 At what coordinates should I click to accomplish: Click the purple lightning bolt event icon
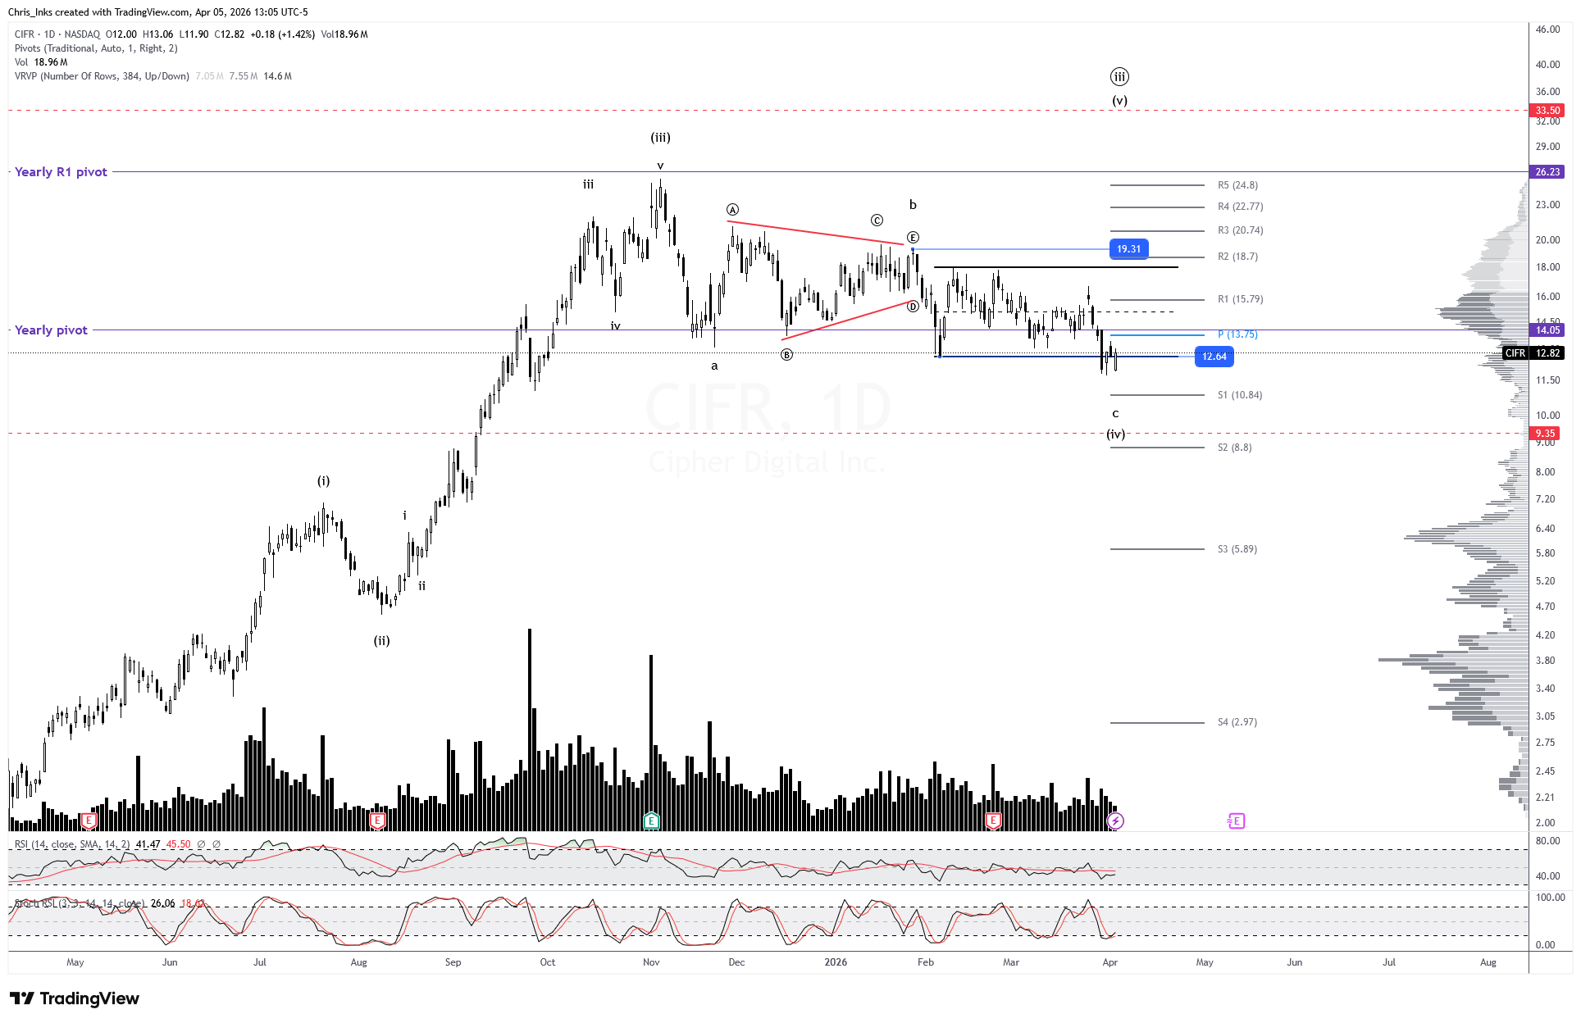(1115, 821)
